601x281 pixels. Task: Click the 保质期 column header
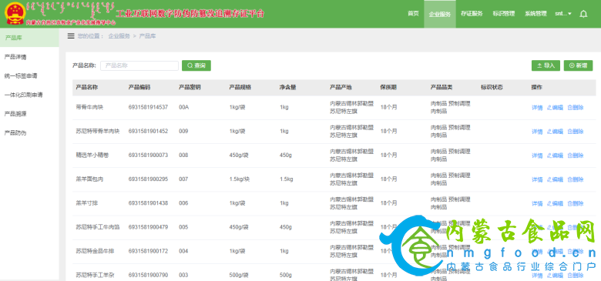[x=388, y=87]
